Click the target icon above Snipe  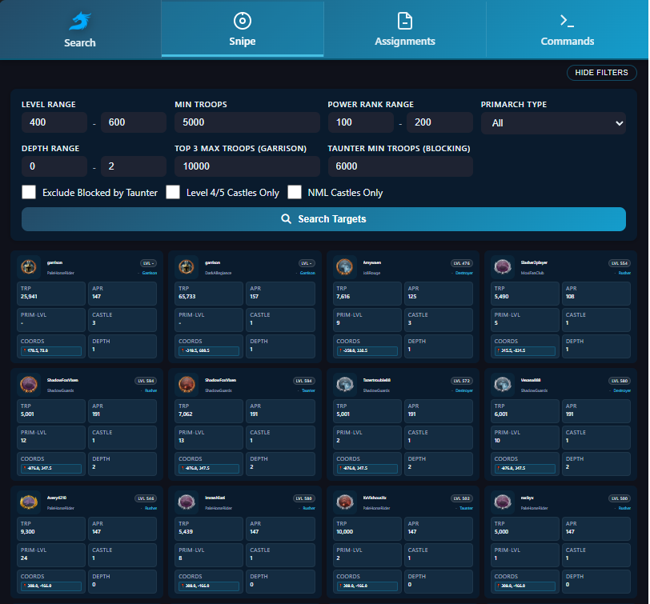(x=243, y=21)
